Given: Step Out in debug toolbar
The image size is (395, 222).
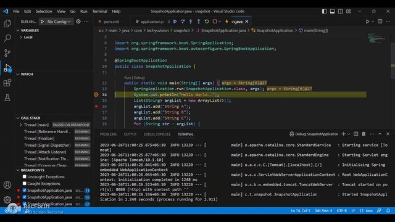Looking at the screenshot, I should click(199, 22).
